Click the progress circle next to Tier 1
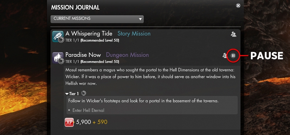The image size is (290, 135). (84, 93)
